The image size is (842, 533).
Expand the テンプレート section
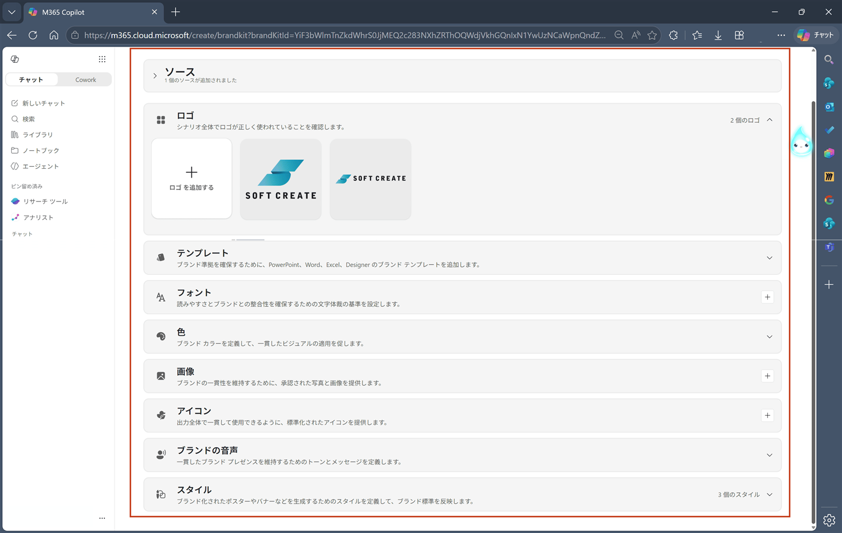click(x=770, y=258)
